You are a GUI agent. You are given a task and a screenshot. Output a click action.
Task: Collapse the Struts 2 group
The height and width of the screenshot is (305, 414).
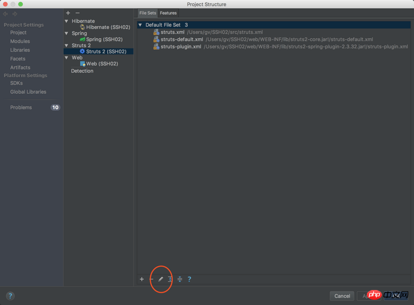pos(67,45)
